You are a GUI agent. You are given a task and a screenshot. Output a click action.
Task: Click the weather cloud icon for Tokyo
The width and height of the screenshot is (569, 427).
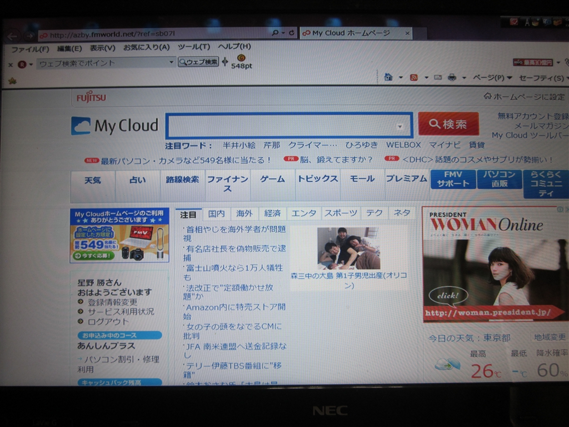(x=447, y=364)
